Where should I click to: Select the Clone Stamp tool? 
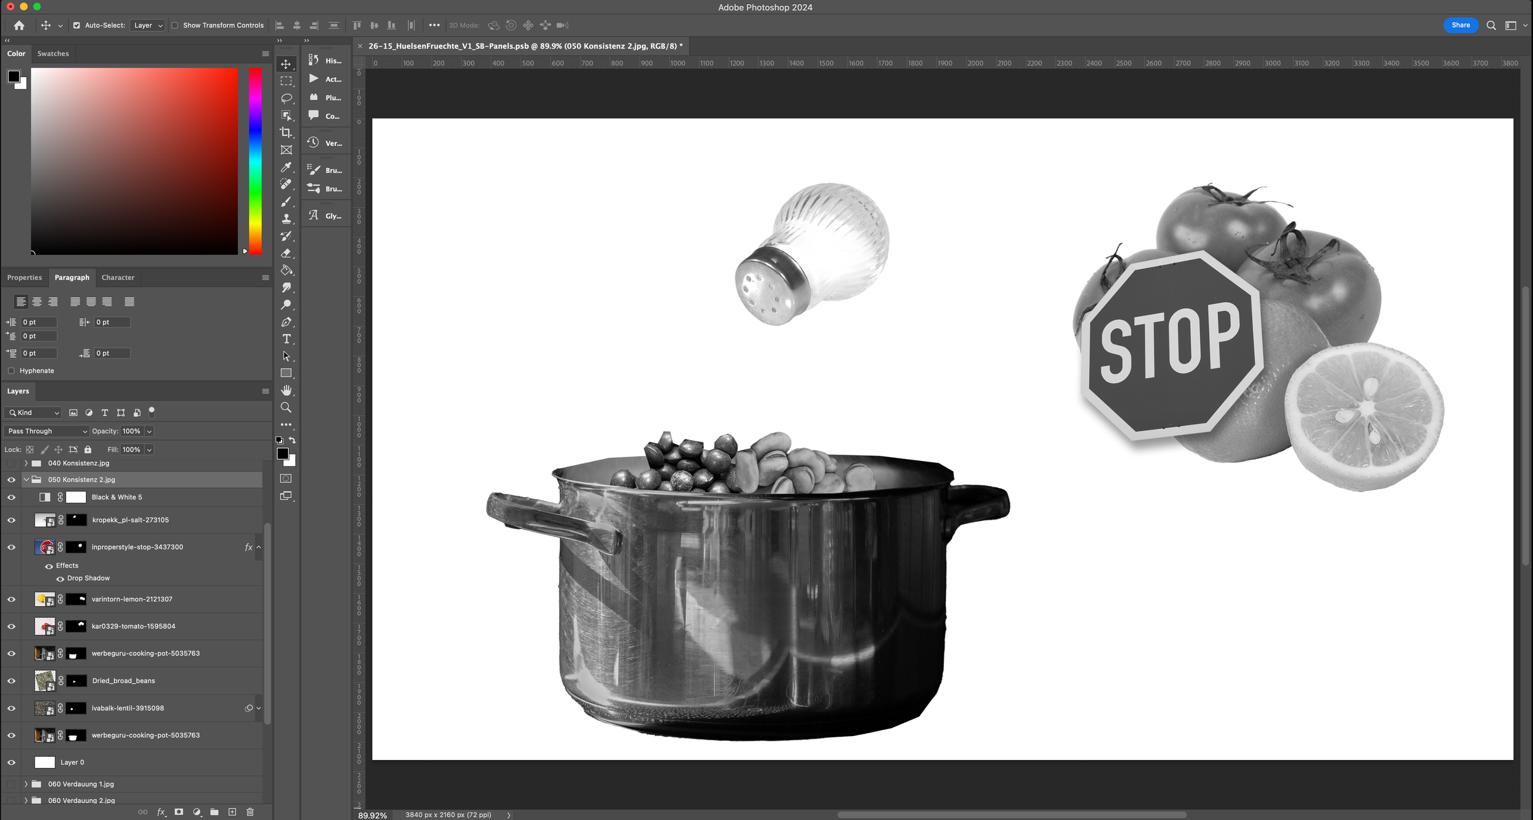[x=286, y=218]
